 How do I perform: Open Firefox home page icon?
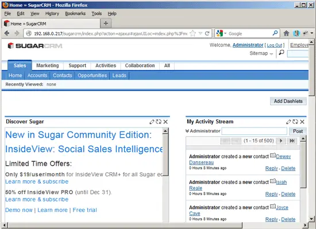(x=286, y=33)
